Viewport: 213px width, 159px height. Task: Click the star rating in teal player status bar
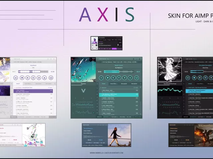(x=106, y=117)
